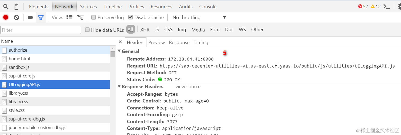Toggle the mobile device mode icon
The image size is (401, 135).
point(16,7)
